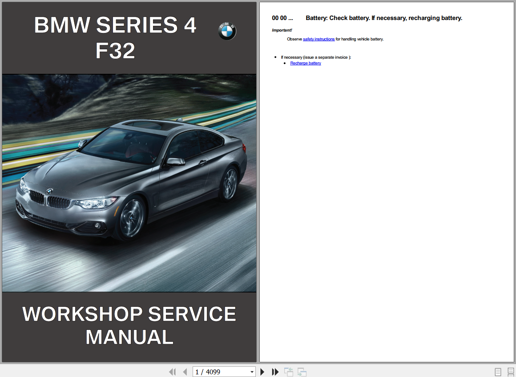Switch to continuous scrolling page layout

coord(510,372)
